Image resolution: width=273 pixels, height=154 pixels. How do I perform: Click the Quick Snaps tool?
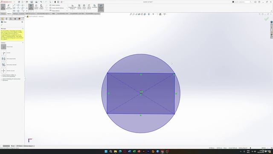[84, 7]
